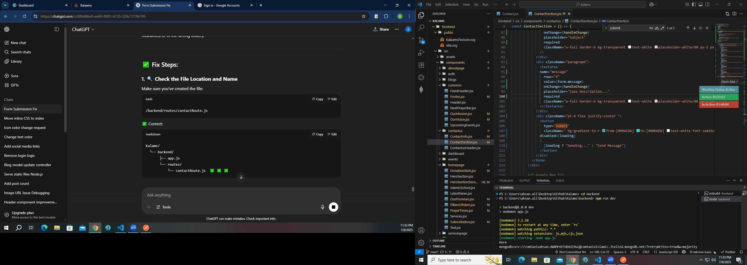Open VS Code Accounts icon

tap(421, 231)
